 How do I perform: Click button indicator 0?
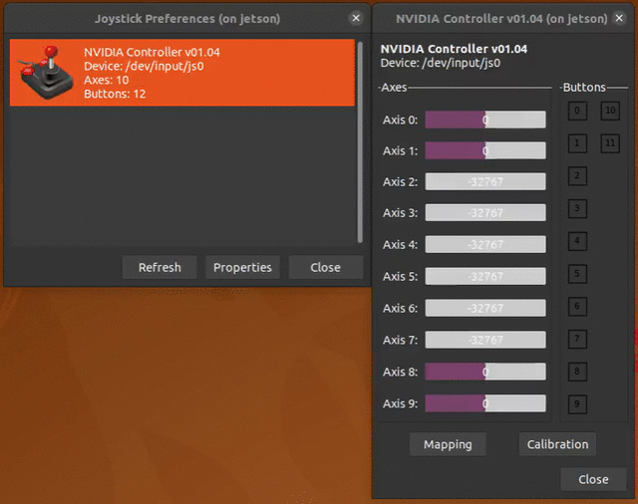click(577, 111)
